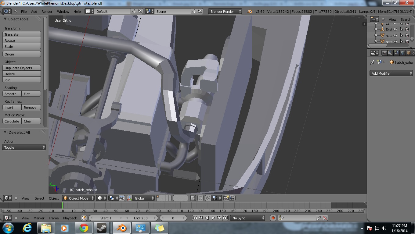
Task: Open the screen layout browser icon
Action: [89, 11]
